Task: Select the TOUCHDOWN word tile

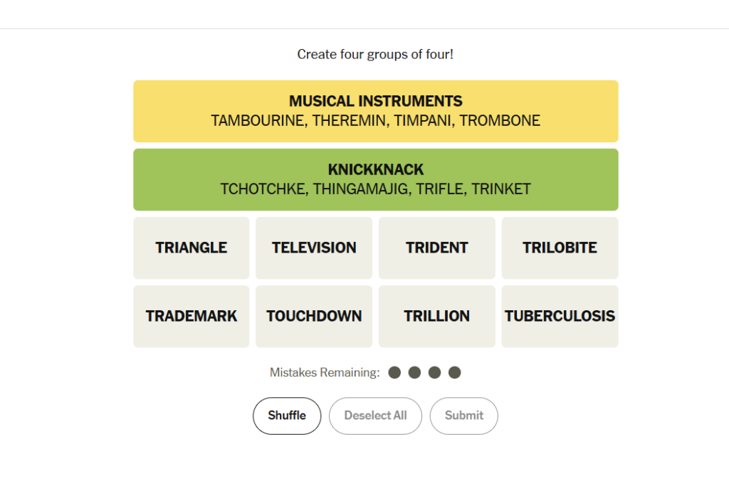Action: coord(314,316)
